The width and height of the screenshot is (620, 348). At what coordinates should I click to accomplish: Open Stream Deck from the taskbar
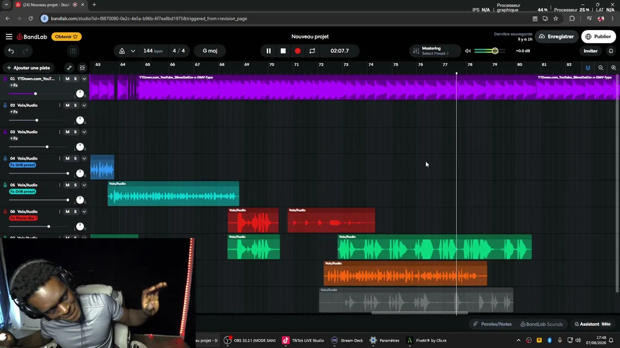[347, 340]
